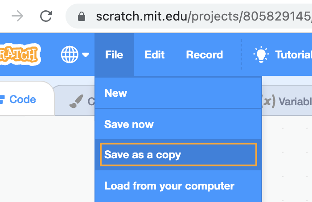
Task: Reload the Scratch project page
Action: coord(46,16)
